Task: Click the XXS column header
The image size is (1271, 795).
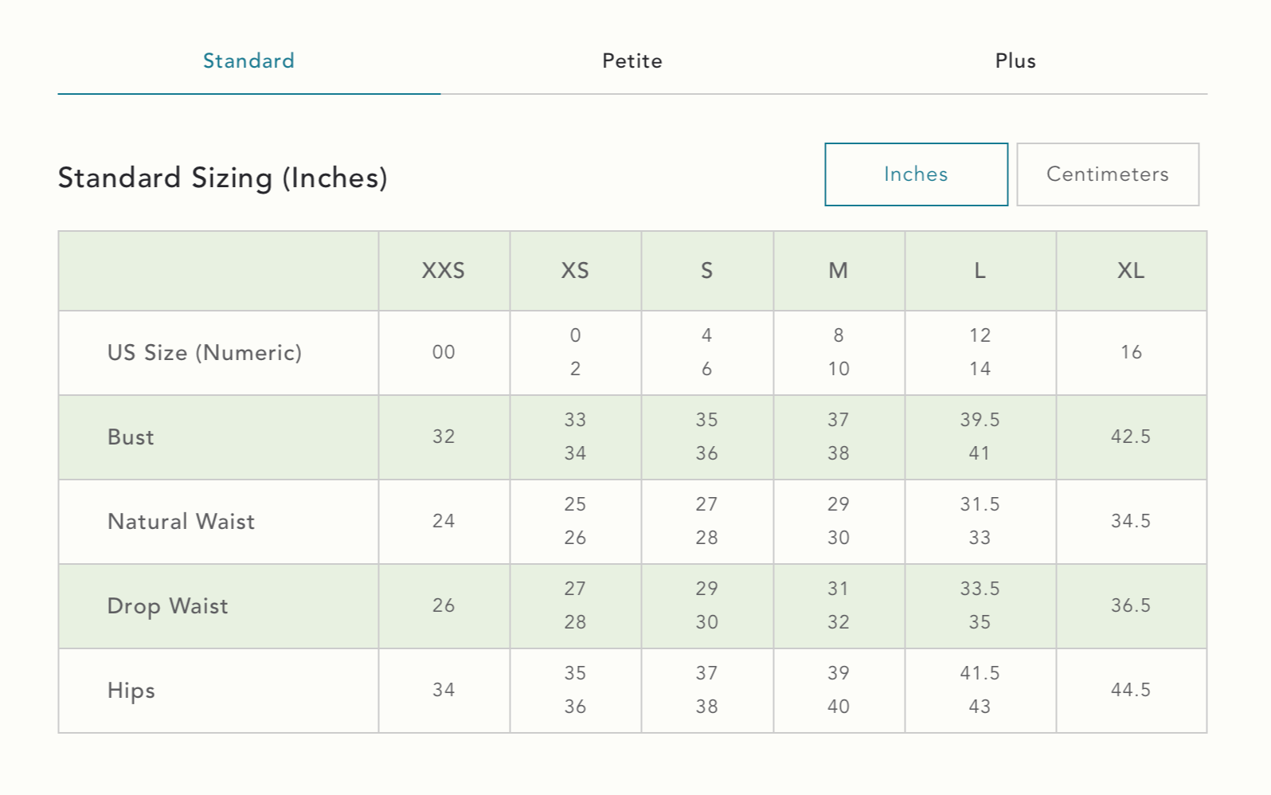Action: pos(444,271)
